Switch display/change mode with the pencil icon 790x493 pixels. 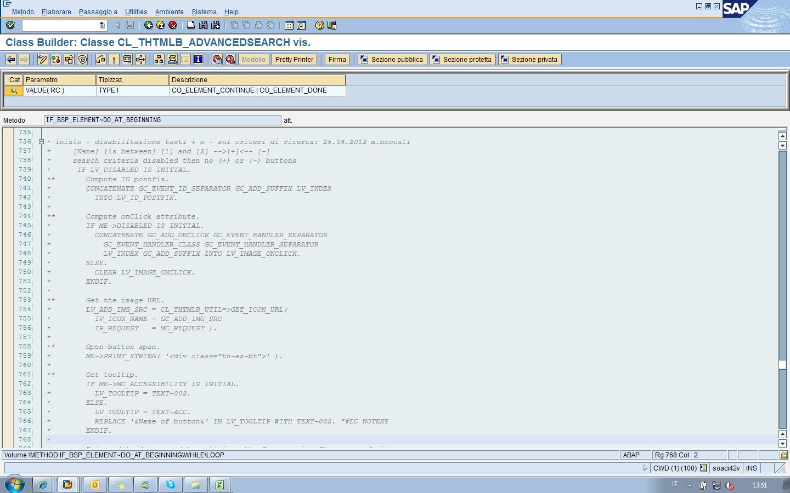click(42, 59)
